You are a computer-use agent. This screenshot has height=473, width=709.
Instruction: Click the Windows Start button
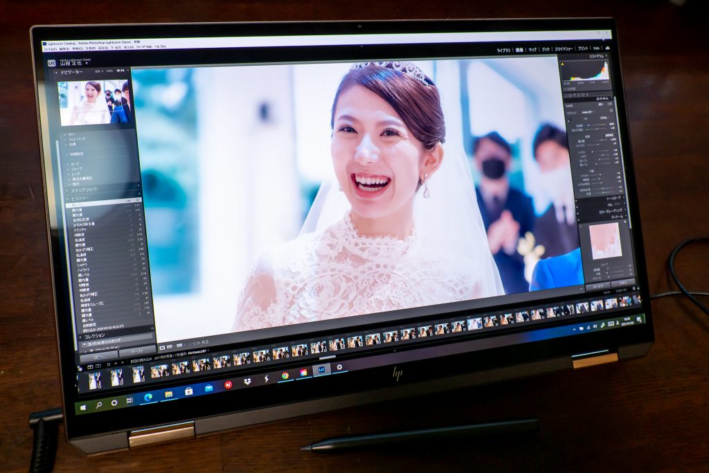(x=84, y=407)
